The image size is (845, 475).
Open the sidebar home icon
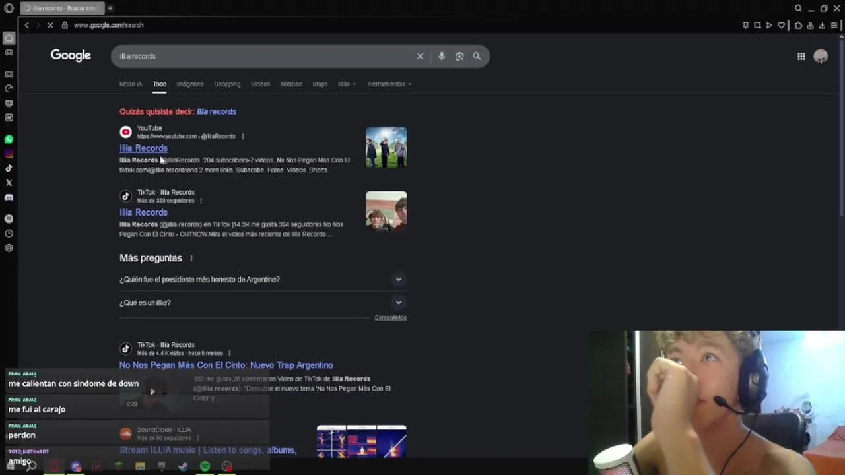pyautogui.click(x=9, y=38)
